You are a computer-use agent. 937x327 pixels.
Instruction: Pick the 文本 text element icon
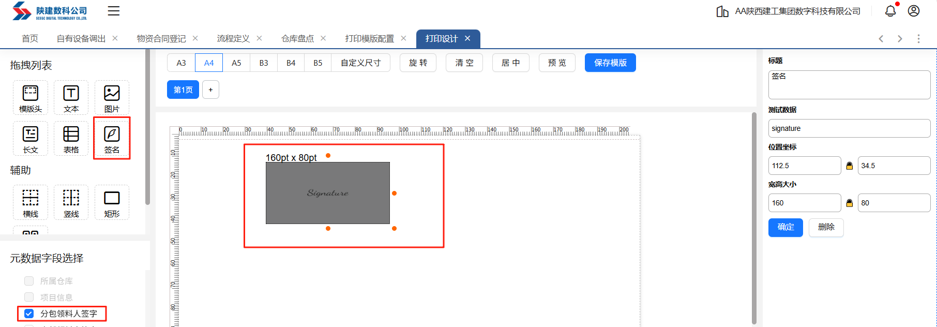coord(71,97)
